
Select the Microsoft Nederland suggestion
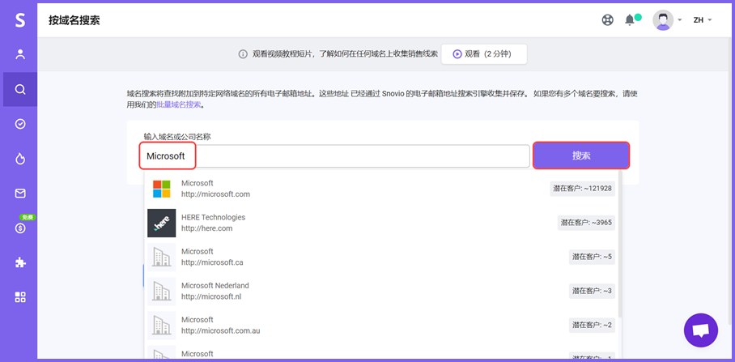tap(382, 292)
